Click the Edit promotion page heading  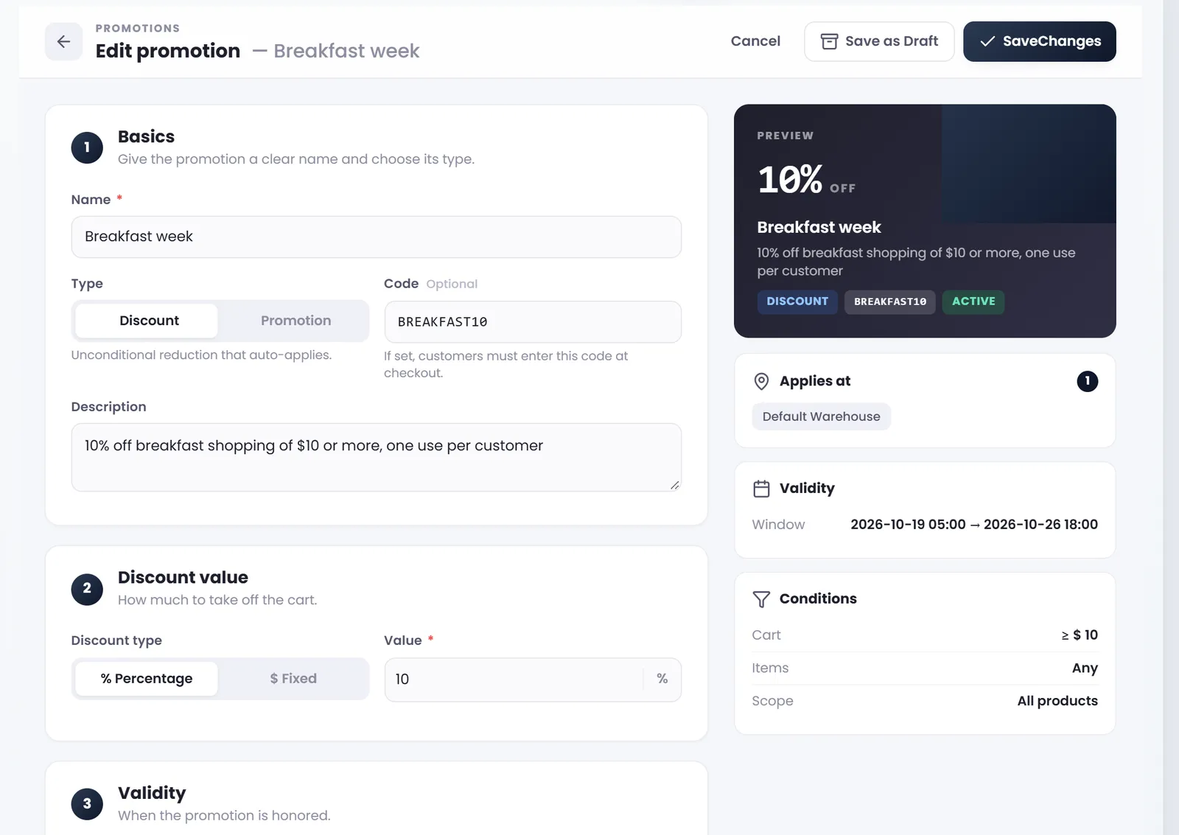click(168, 51)
